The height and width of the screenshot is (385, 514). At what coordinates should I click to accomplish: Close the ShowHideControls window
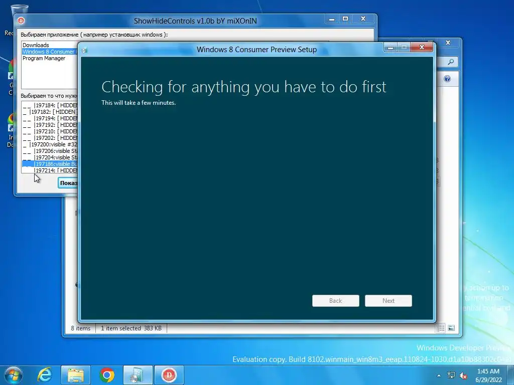click(x=363, y=19)
